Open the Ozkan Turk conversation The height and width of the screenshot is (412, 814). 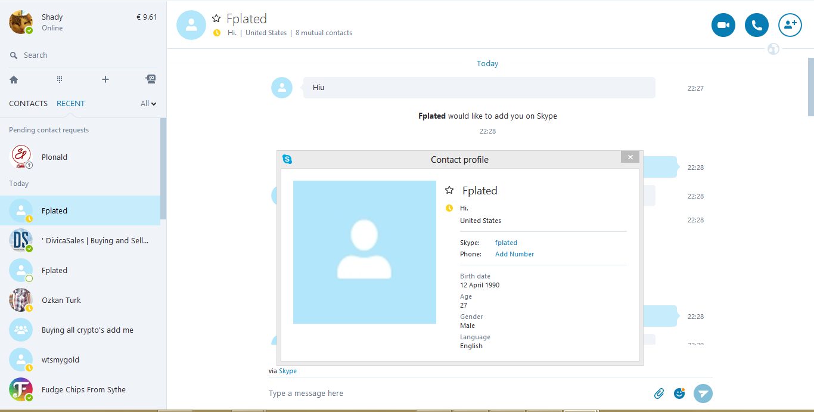[80, 300]
